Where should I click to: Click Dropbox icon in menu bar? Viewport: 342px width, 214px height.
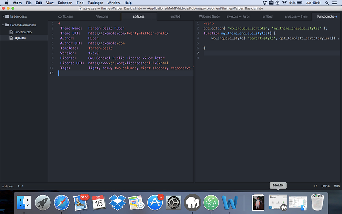pyautogui.click(x=264, y=3)
